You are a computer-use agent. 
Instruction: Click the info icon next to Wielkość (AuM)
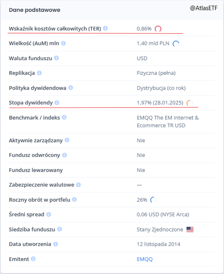[63, 43]
